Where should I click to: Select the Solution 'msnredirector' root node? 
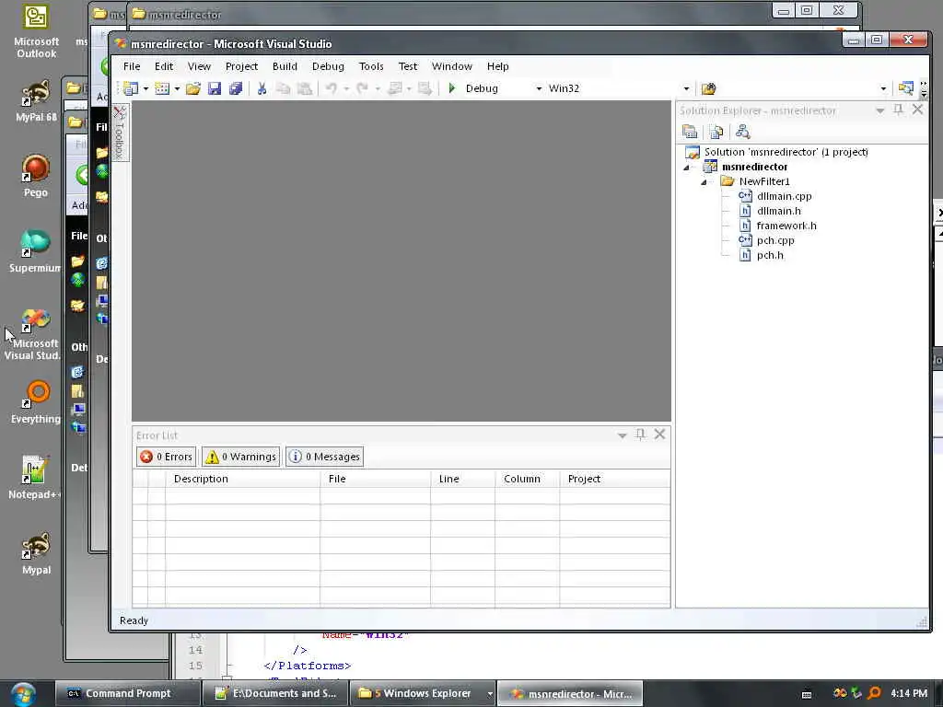pyautogui.click(x=786, y=152)
